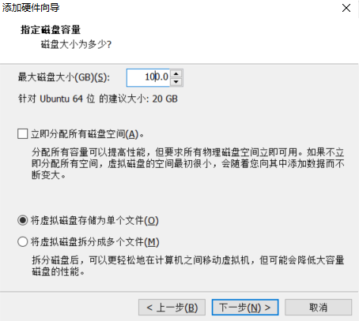
Task: Increase disk size with the up spinner arrow
Action: click(x=176, y=73)
